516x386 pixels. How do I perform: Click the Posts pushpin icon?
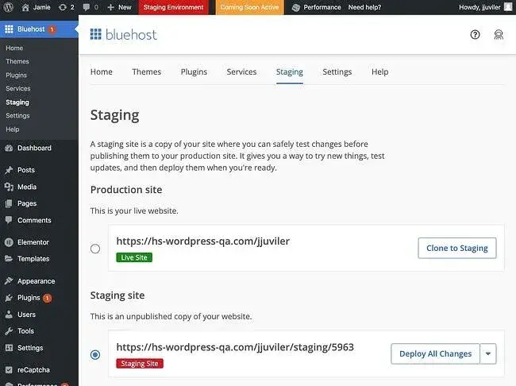pyautogui.click(x=9, y=170)
